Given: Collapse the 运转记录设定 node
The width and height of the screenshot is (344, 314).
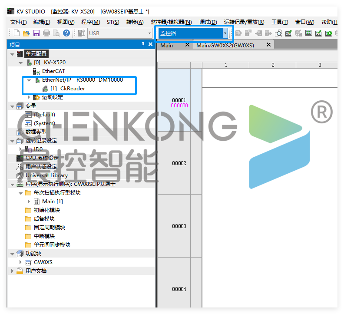Looking at the screenshot, I should 12,141.
